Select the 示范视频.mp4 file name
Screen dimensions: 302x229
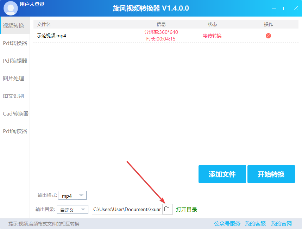(x=51, y=36)
